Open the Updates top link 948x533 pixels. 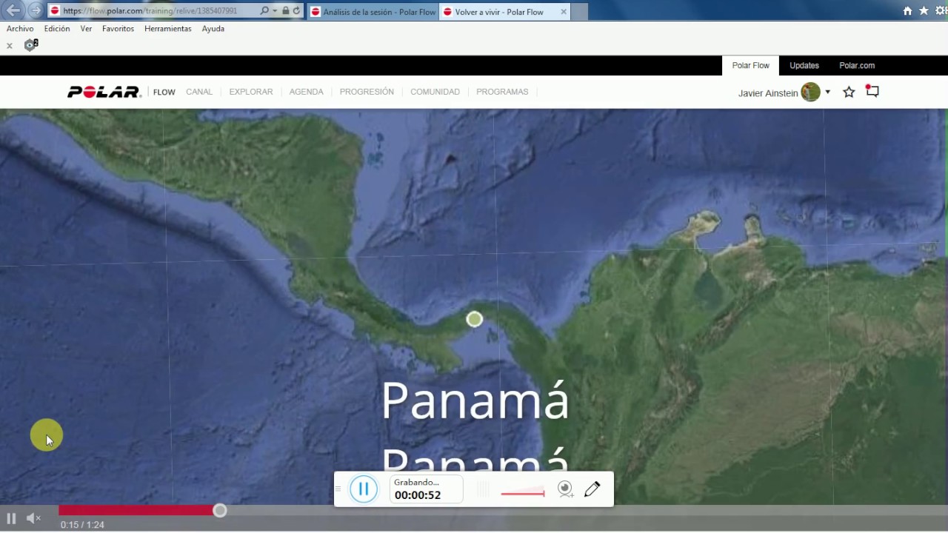click(x=804, y=65)
